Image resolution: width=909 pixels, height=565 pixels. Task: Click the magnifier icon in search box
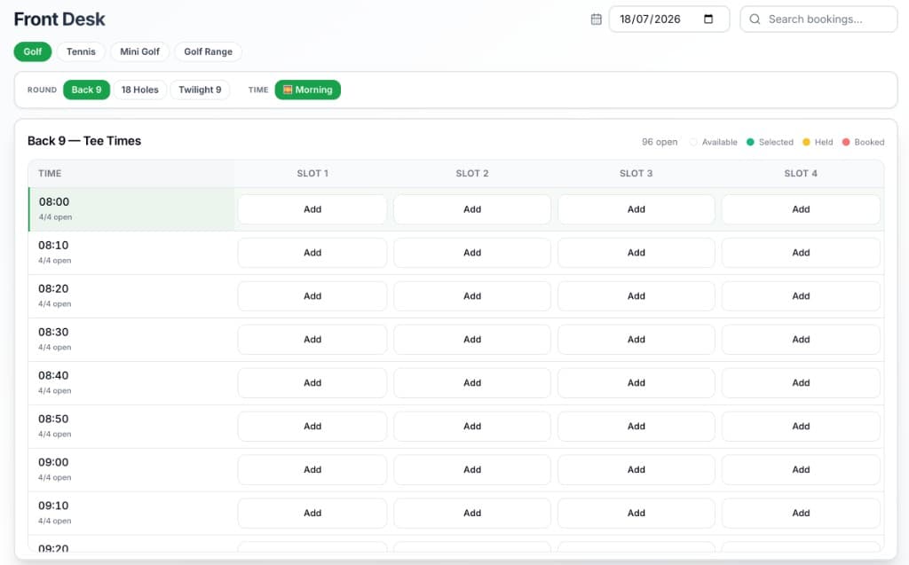tap(755, 20)
